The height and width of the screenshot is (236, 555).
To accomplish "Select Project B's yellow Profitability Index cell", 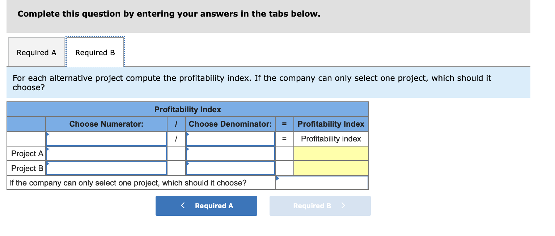I will 331,167.
